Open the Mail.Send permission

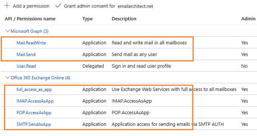[x=26, y=54]
